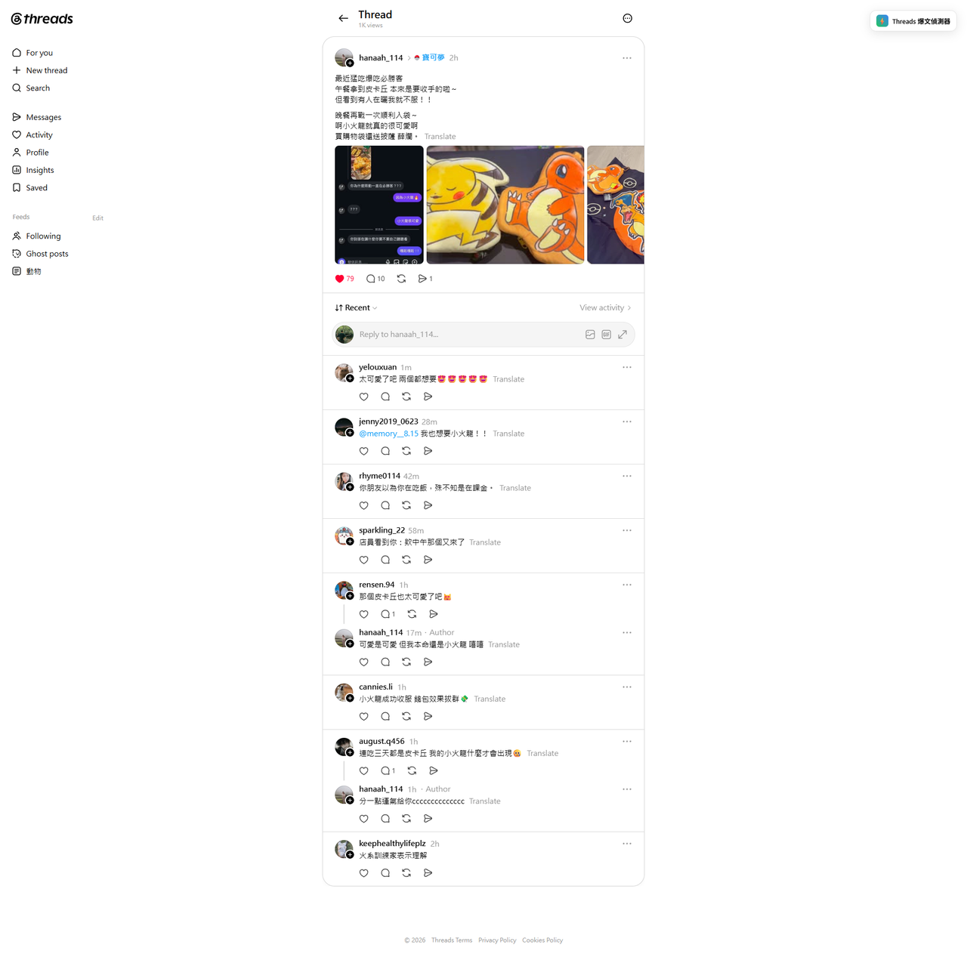The width and height of the screenshot is (967, 957).
Task: Share the main post showing count 1
Action: (x=425, y=279)
